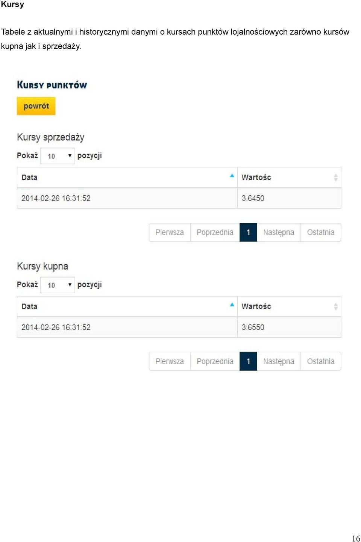Click the yellow powrót button
Image resolution: width=361 pixels, height=542 pixels.
click(36, 106)
